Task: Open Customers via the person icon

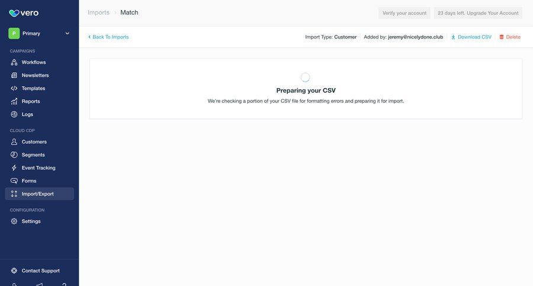Action: click(14, 142)
